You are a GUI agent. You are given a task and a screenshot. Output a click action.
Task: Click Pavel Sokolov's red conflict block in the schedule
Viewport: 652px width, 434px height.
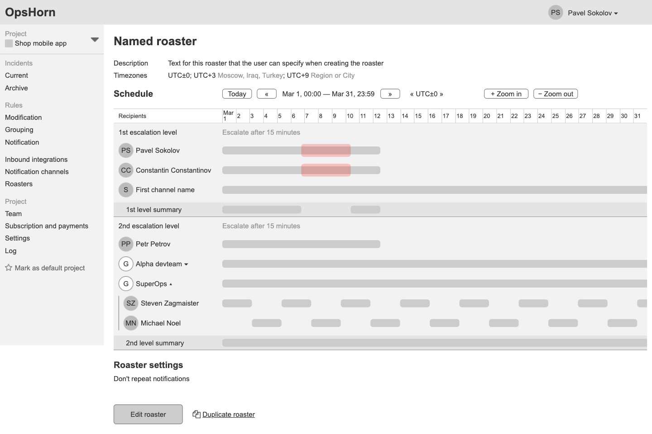326,151
